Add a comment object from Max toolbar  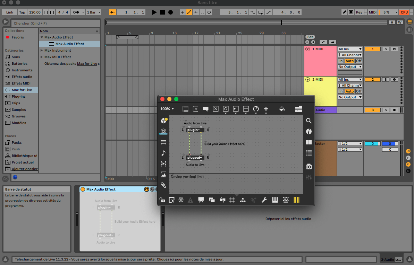[205, 109]
